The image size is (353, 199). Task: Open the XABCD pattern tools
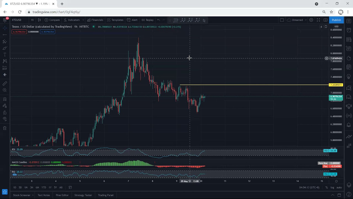[x=5, y=61]
